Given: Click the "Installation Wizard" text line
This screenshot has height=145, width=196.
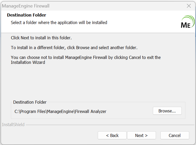Looking at the screenshot, I should [x=28, y=62].
